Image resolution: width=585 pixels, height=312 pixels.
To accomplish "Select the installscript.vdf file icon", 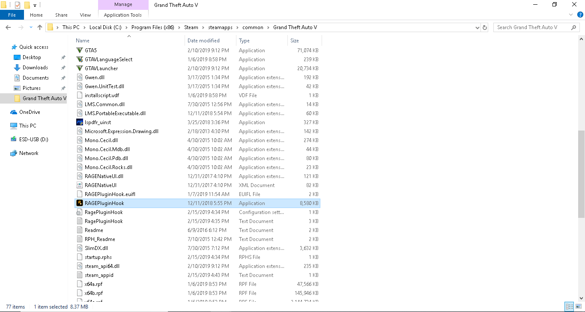I will tap(80, 95).
